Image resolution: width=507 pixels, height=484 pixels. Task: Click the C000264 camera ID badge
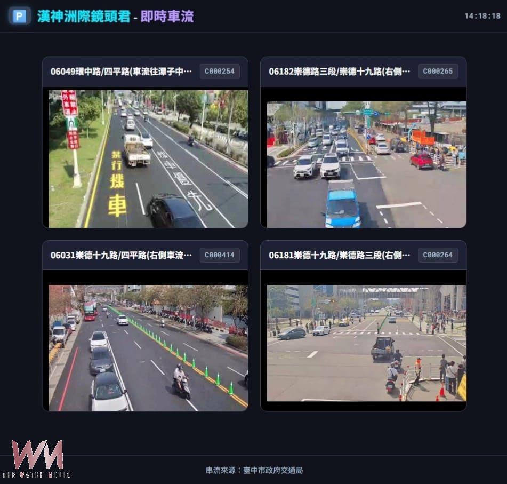tap(438, 255)
